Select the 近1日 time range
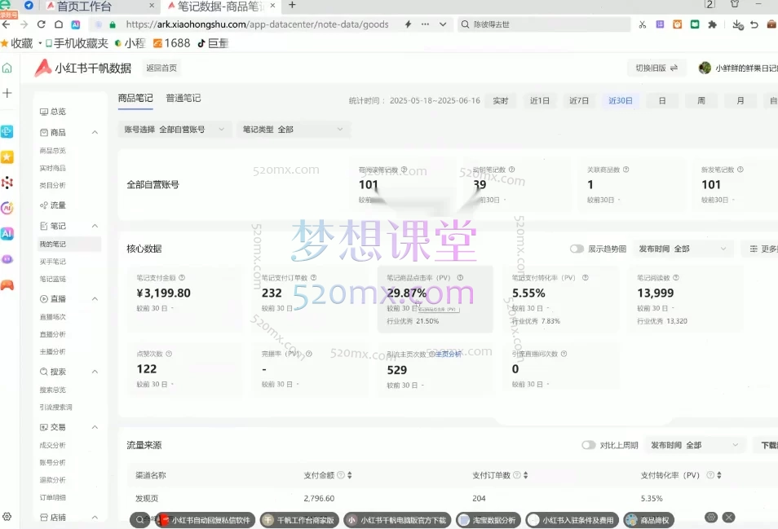The height and width of the screenshot is (529, 778). [540, 100]
